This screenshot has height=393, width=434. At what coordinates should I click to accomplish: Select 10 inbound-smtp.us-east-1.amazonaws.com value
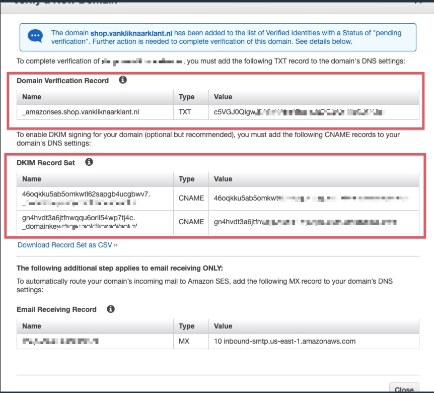click(x=284, y=341)
